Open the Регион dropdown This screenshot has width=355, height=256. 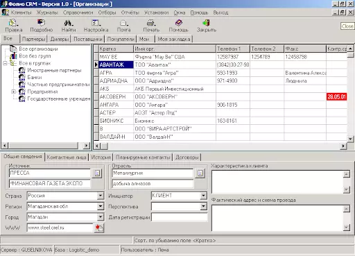tap(101, 206)
